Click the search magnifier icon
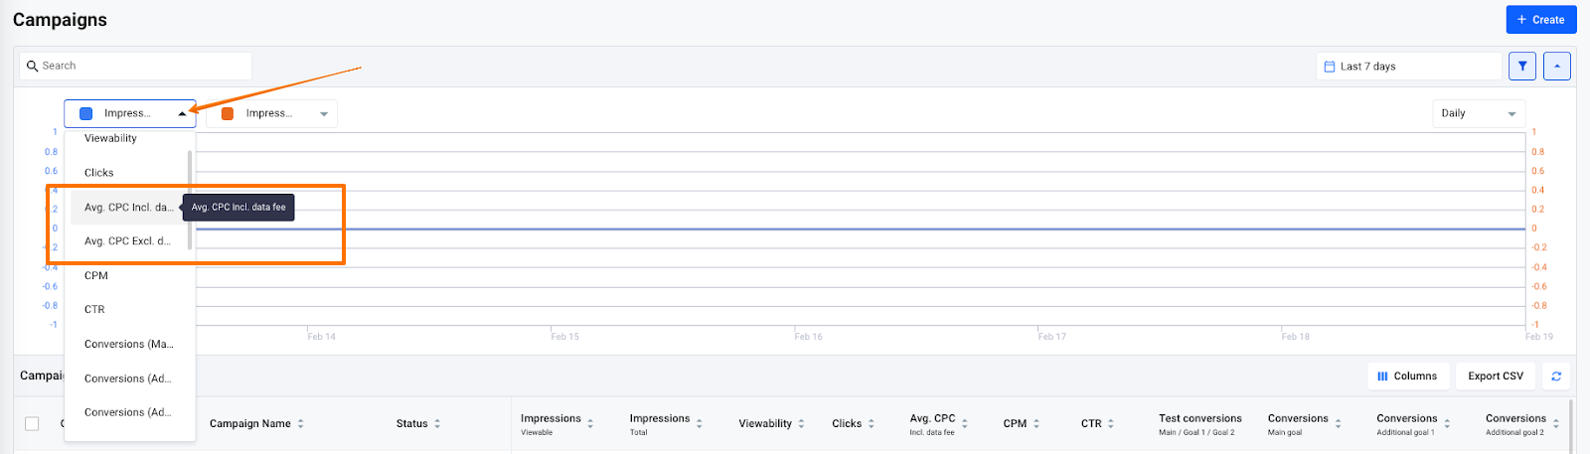This screenshot has height=454, width=1590. click(x=32, y=67)
